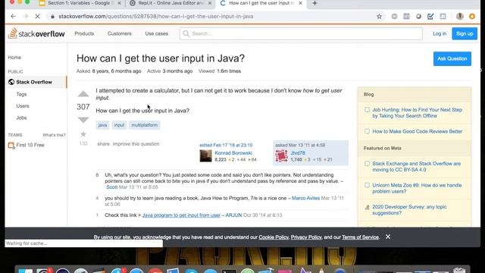Close the Section 1: Variables tab
Screen dimensions: 485x273
click(119, 3)
